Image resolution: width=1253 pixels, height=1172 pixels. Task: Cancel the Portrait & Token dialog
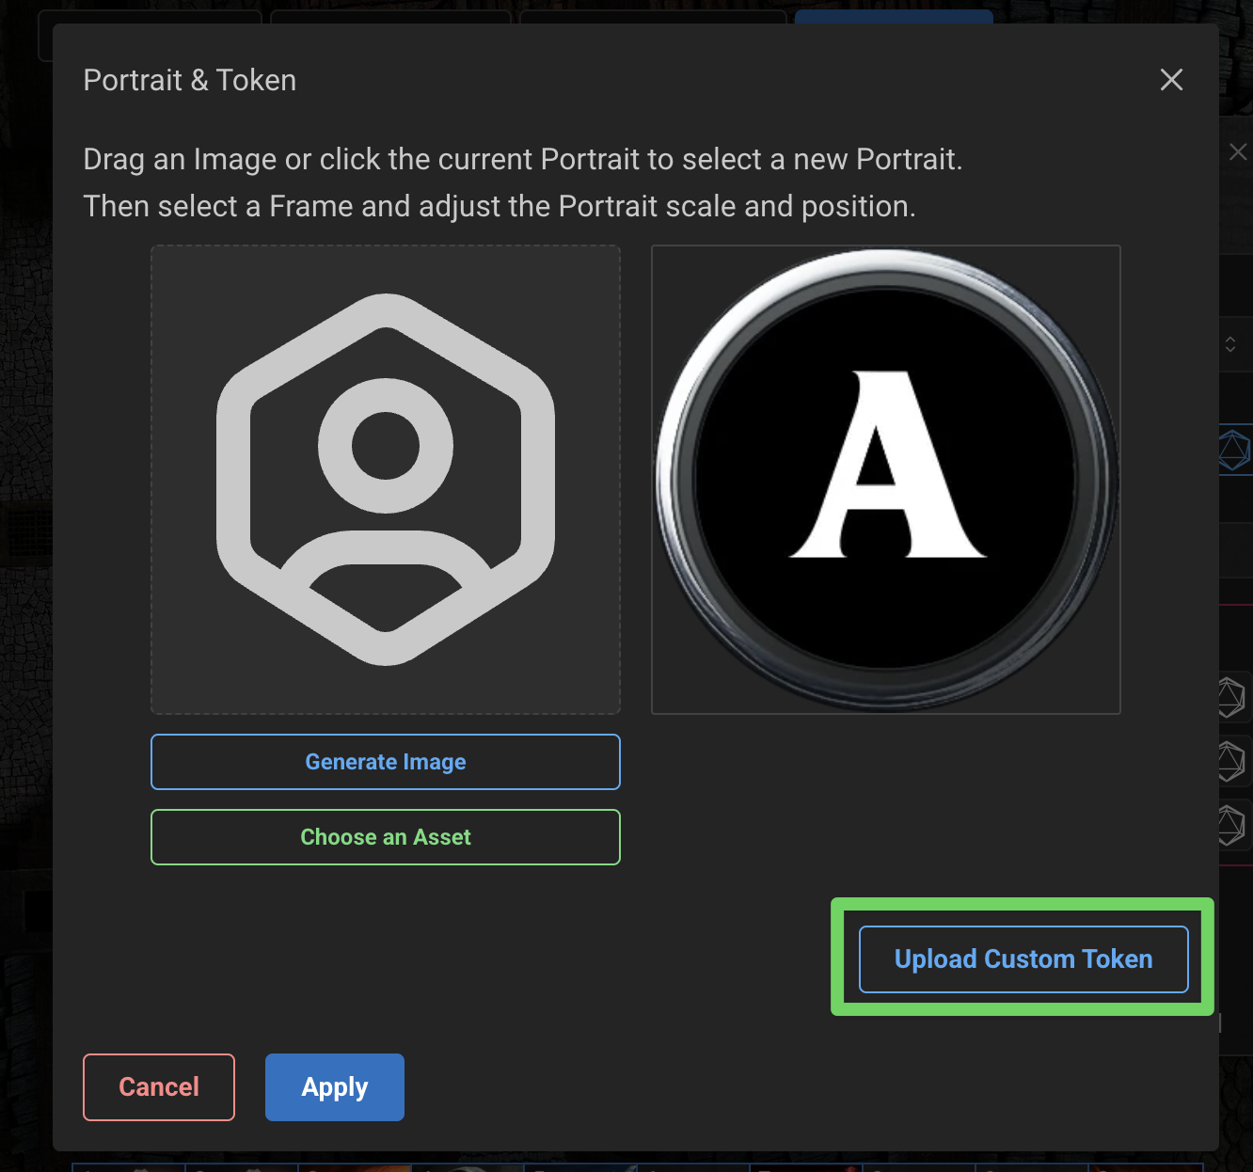pyautogui.click(x=158, y=1086)
